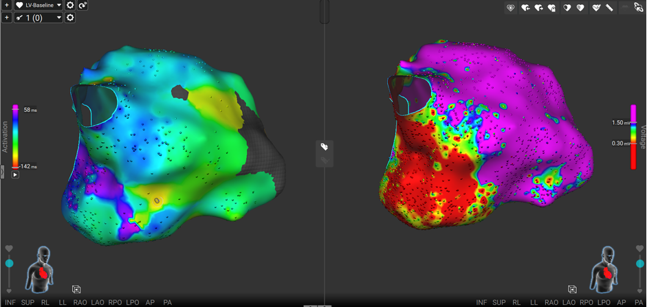Toggle the half-filled heart view icon

click(x=567, y=8)
